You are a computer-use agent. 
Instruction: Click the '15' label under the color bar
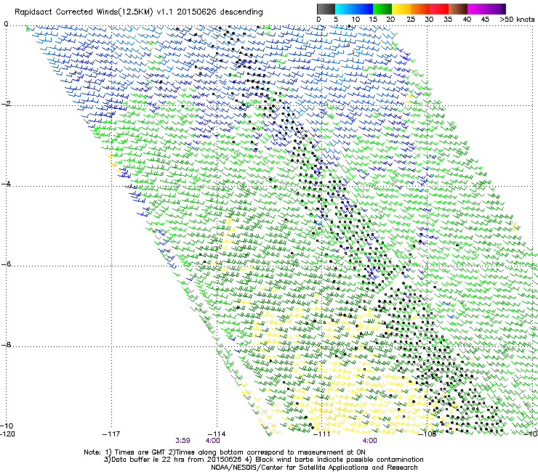pyautogui.click(x=373, y=20)
